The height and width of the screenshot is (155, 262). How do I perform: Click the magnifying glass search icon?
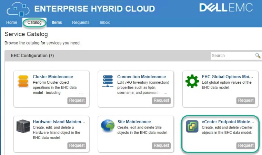coord(258,56)
